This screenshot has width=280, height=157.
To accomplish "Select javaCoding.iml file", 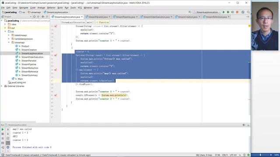I will coord(18,82).
